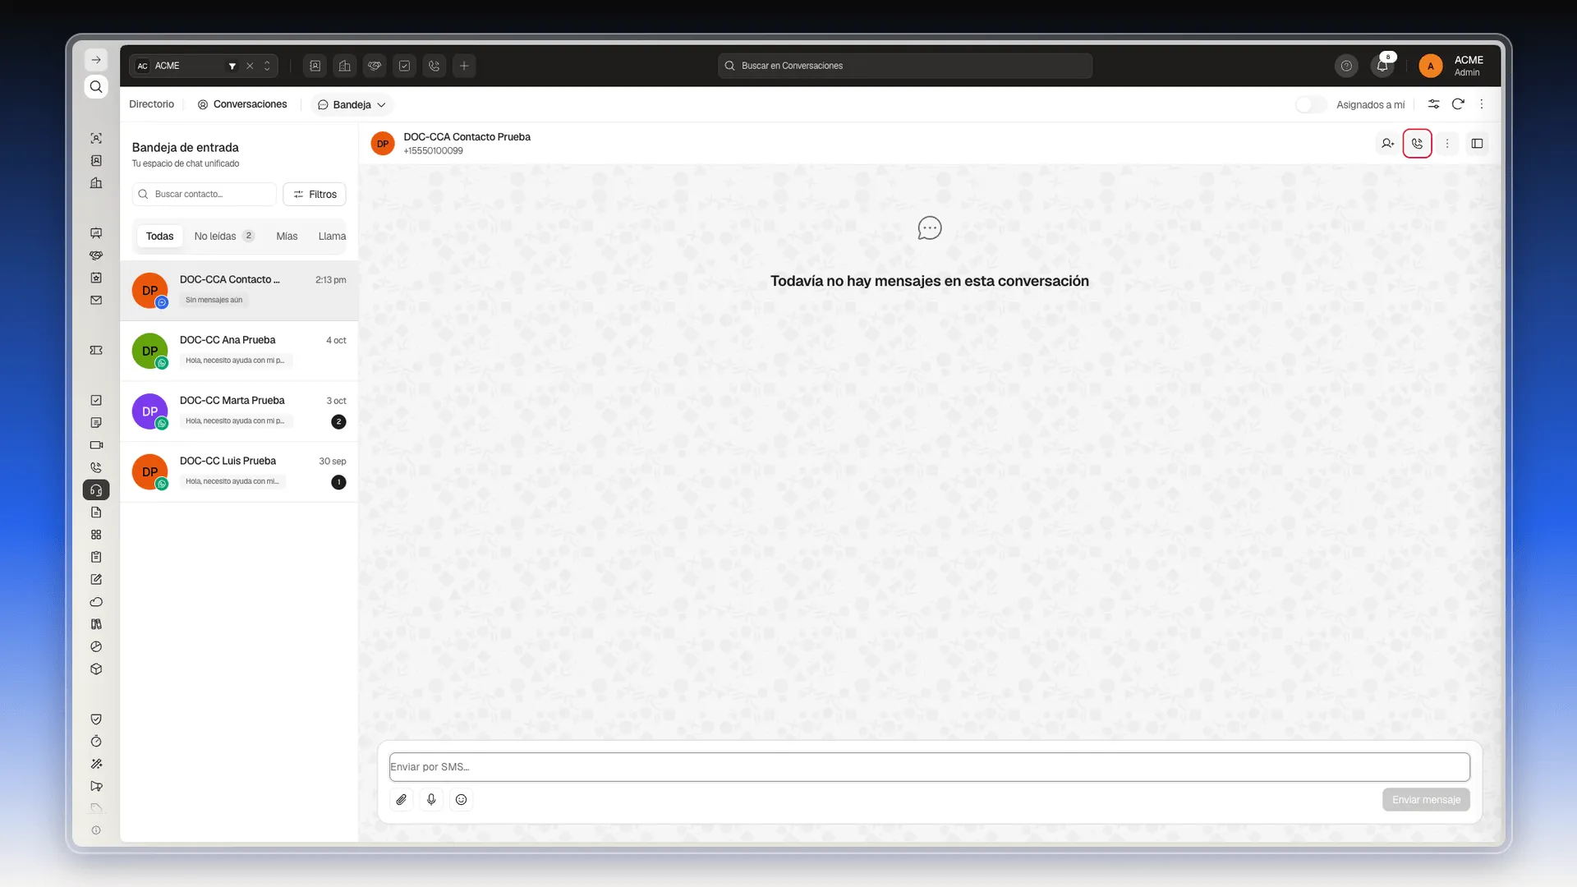Image resolution: width=1577 pixels, height=887 pixels.
Task: Click the Enviar por SMS message field
Action: 929,767
